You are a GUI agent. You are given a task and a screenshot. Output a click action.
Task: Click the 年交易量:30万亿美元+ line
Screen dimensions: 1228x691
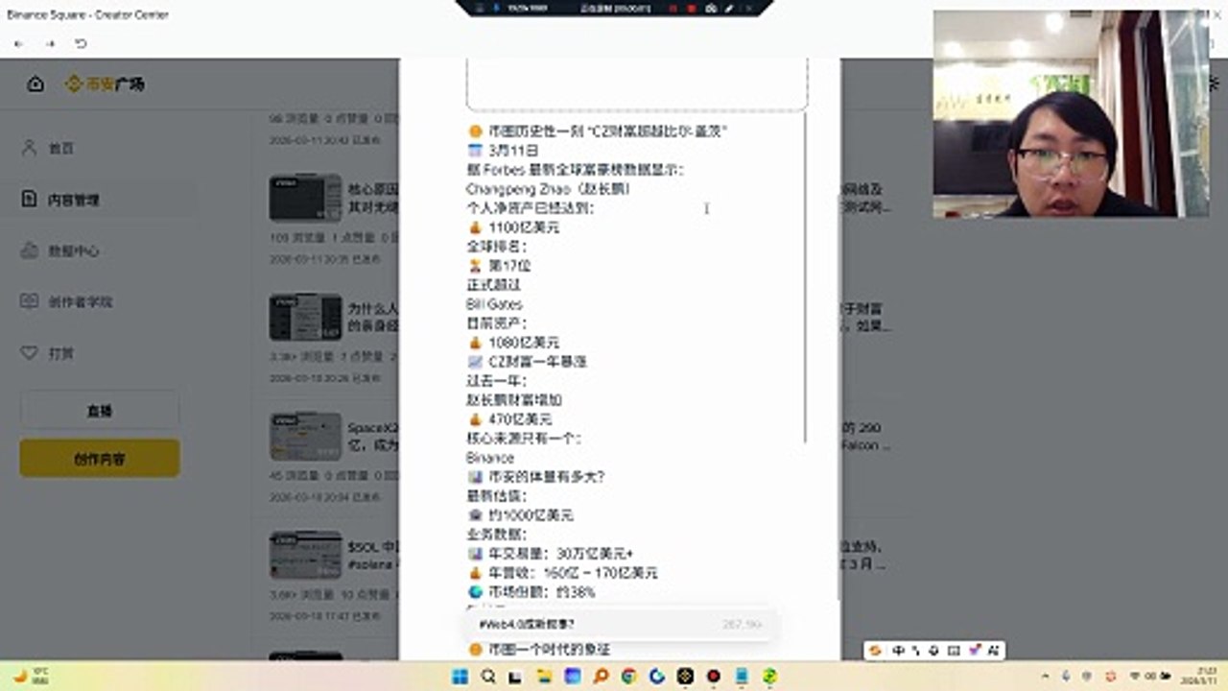point(550,554)
